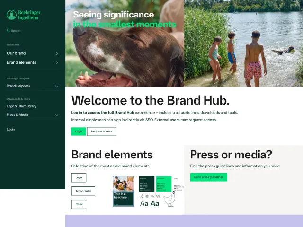Click the quotation marks icon sample
303x227 pixels.
[158, 196]
